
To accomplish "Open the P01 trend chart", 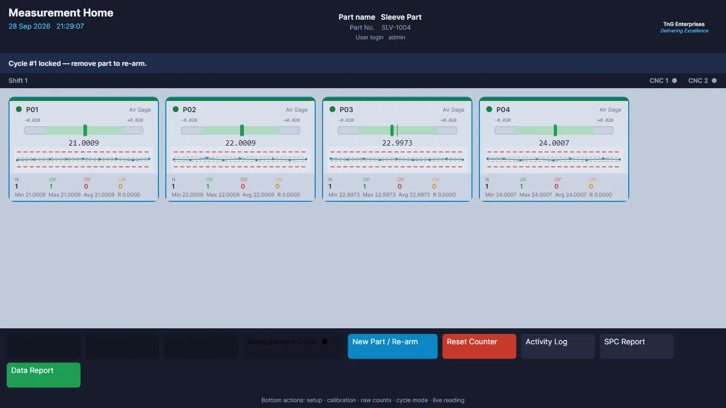I will tap(83, 159).
